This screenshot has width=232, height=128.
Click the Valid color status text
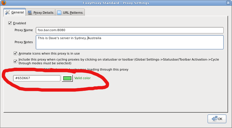coord(82,78)
